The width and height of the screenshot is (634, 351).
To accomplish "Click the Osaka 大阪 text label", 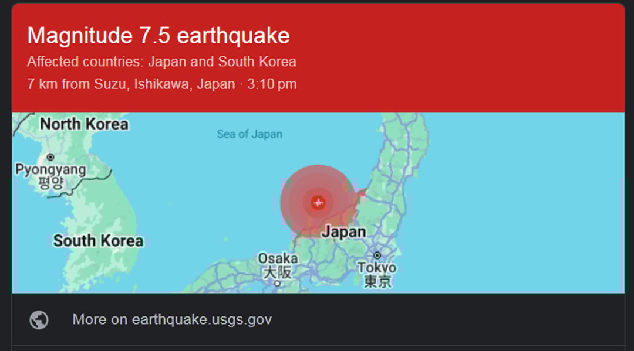I will click(278, 265).
